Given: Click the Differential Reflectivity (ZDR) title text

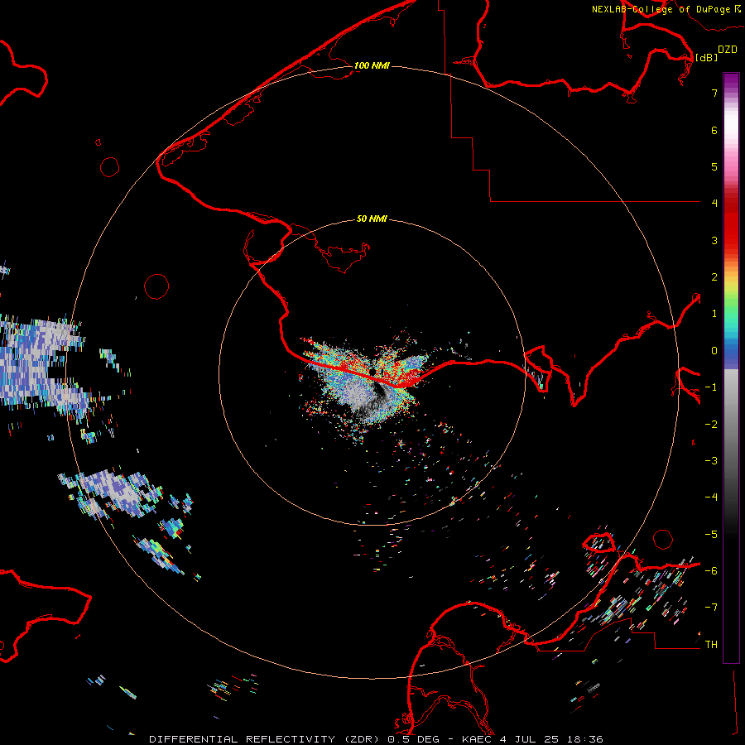Looking at the screenshot, I should (266, 739).
